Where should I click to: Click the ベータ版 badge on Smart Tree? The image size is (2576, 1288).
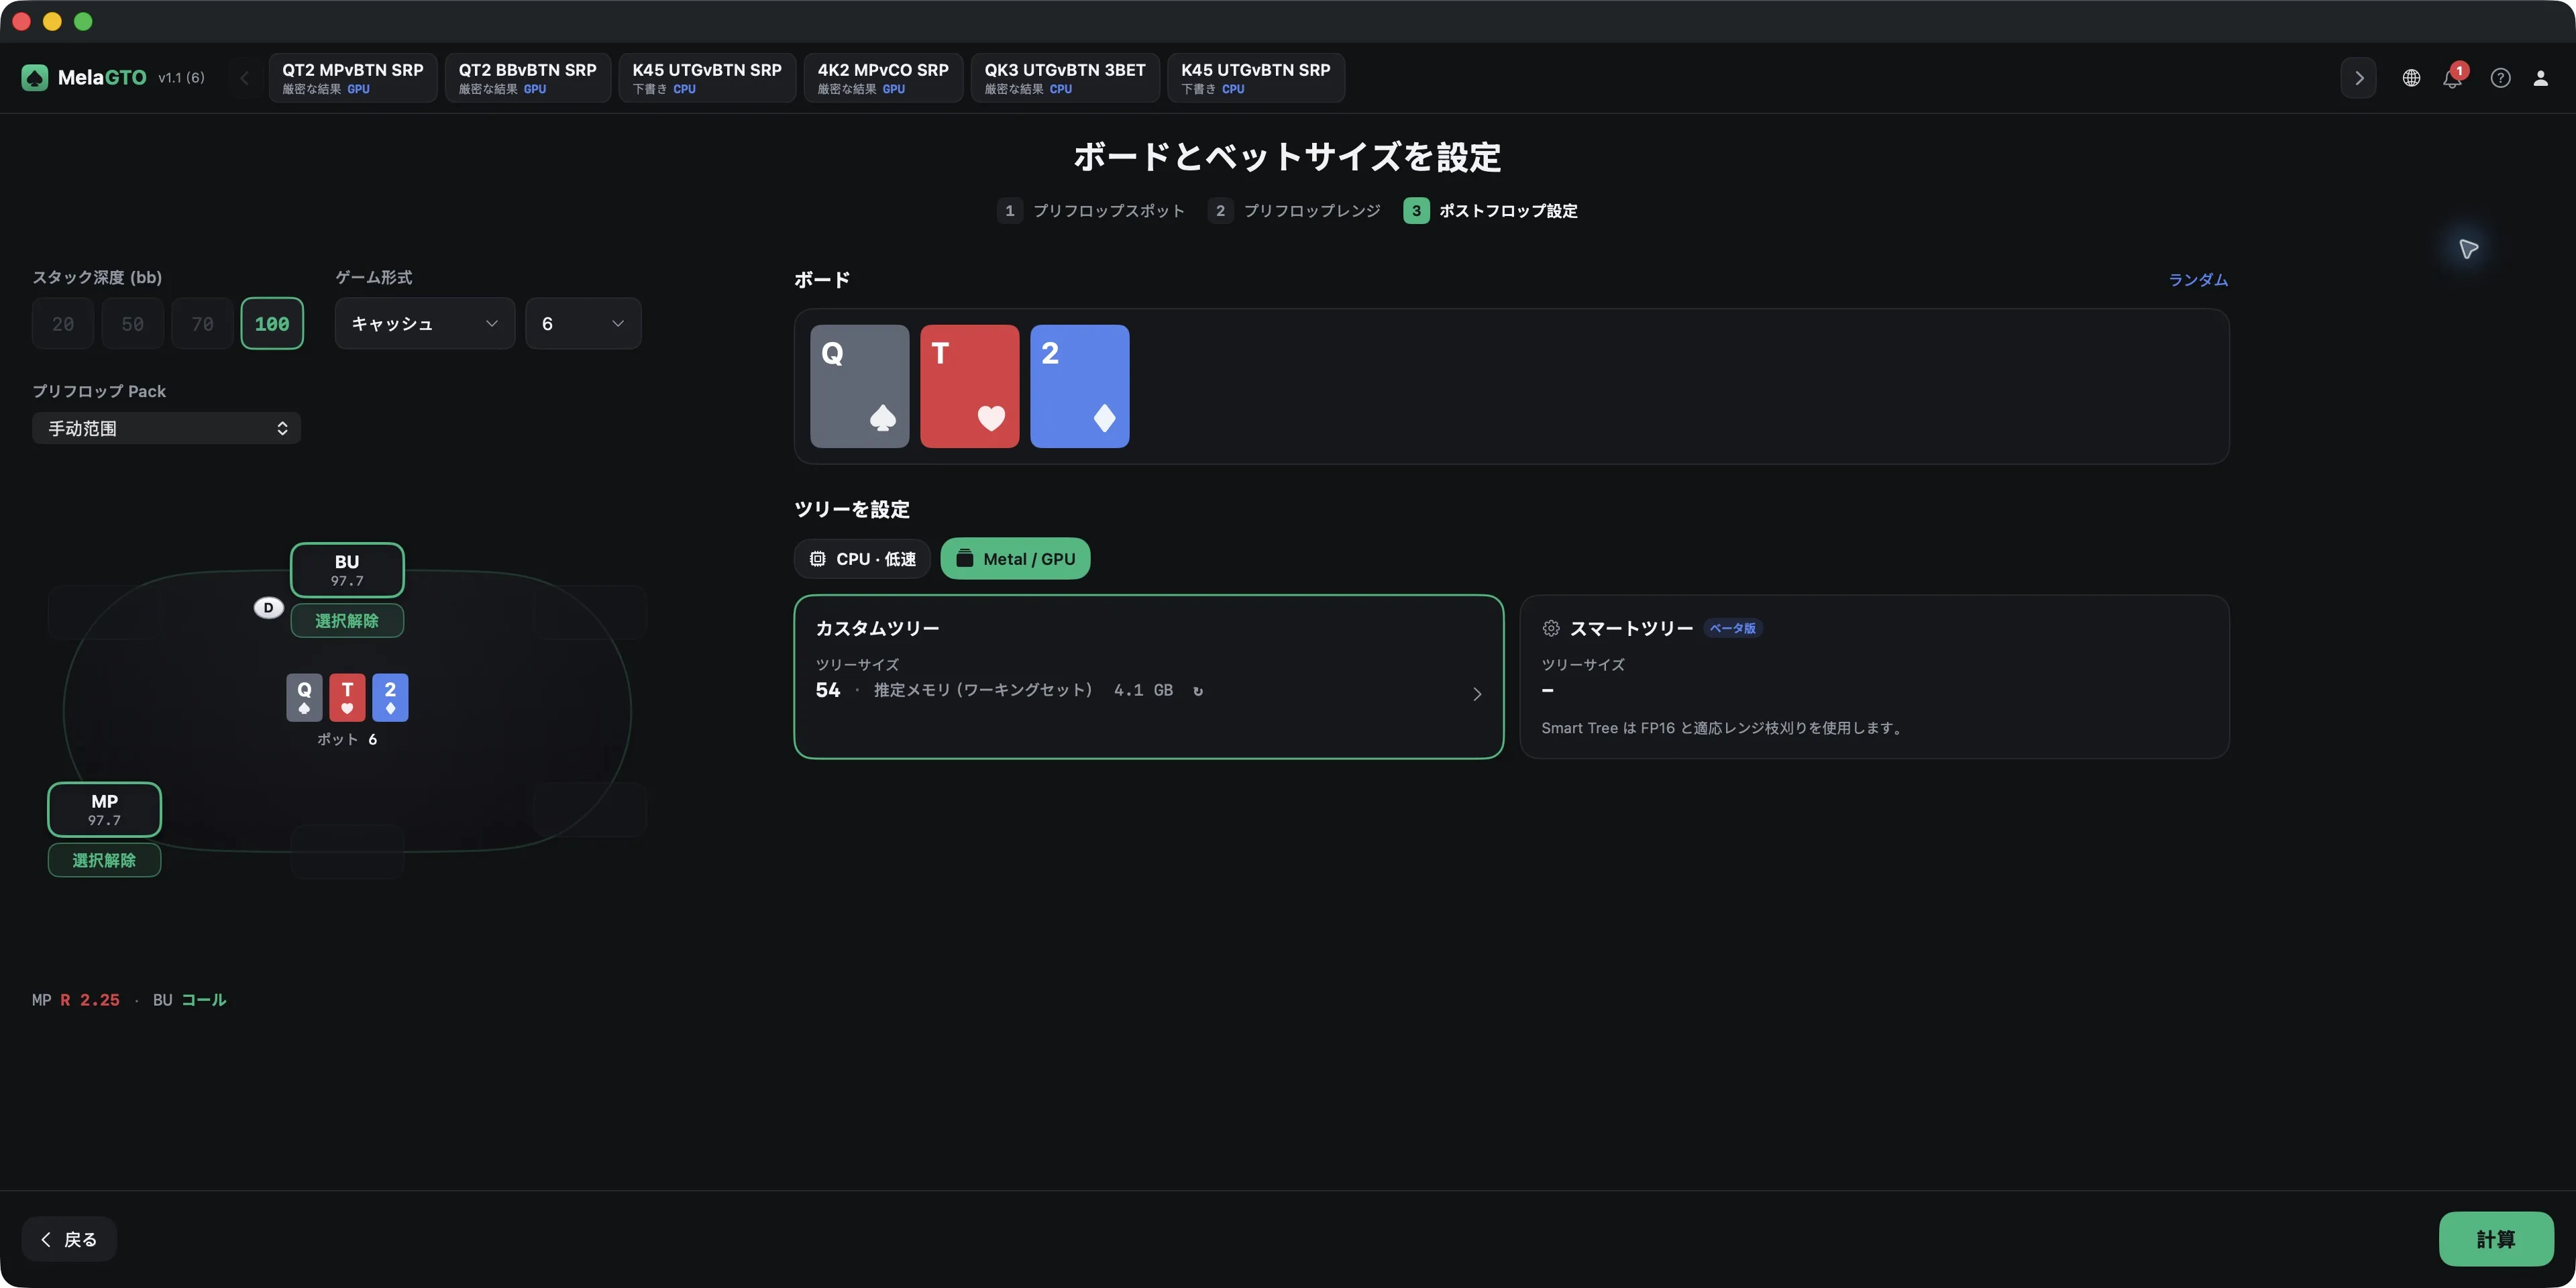click(1732, 628)
